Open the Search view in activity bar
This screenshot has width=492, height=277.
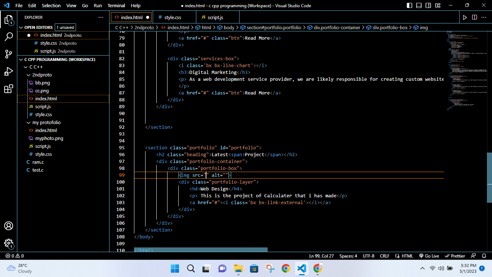9,36
